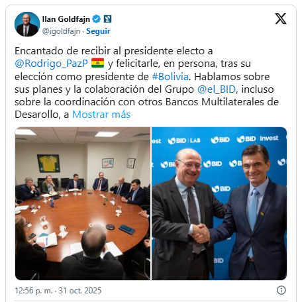This screenshot has height=302, width=302.
Task: Click the blue verified checkmark badge
Action: pos(96,19)
